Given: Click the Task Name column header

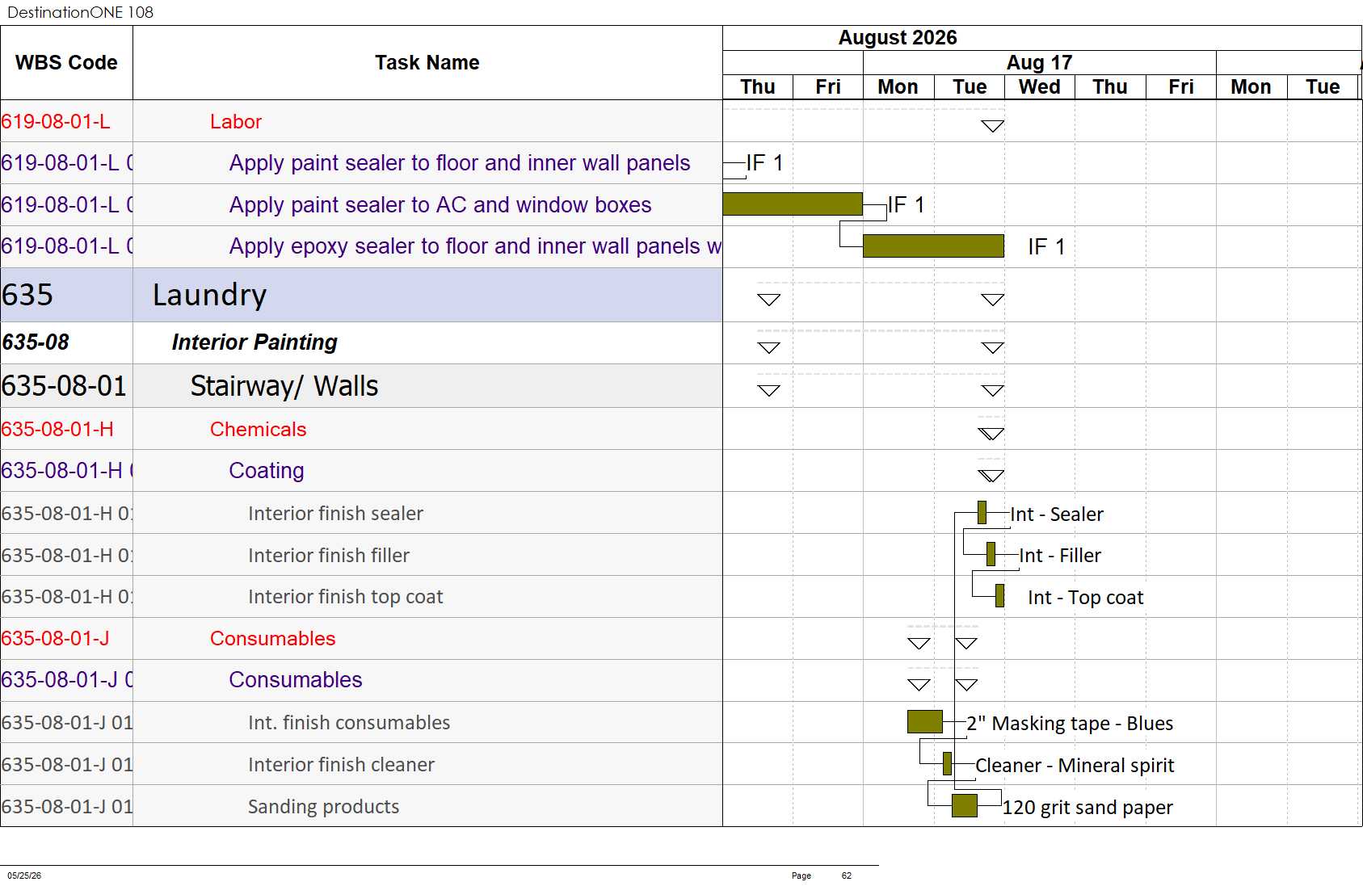Looking at the screenshot, I should (x=427, y=63).
